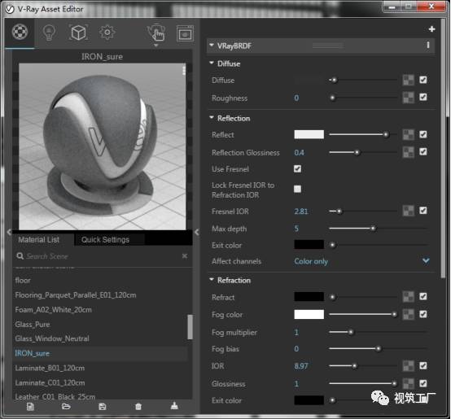Expand menu below the render teapot

[x=156, y=46]
